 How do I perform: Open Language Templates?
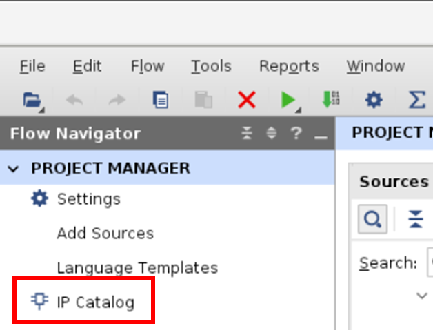click(137, 268)
